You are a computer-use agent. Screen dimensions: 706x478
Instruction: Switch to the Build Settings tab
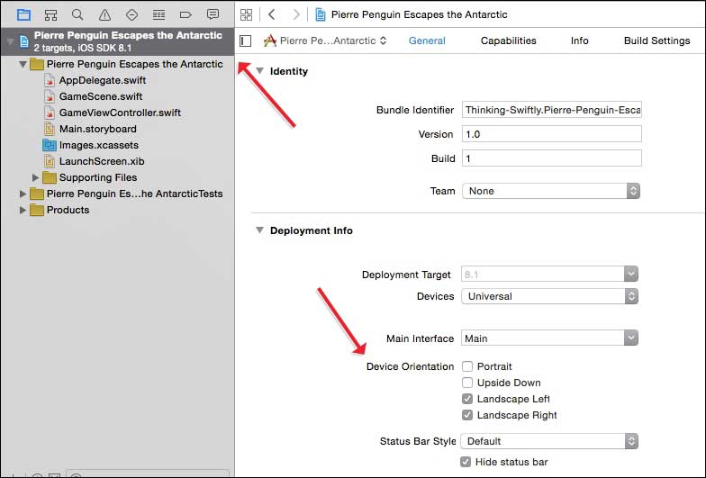coord(656,41)
